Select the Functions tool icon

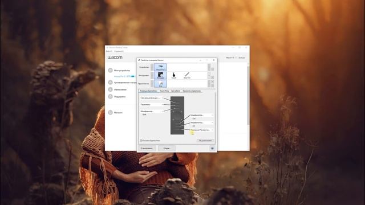(x=160, y=75)
